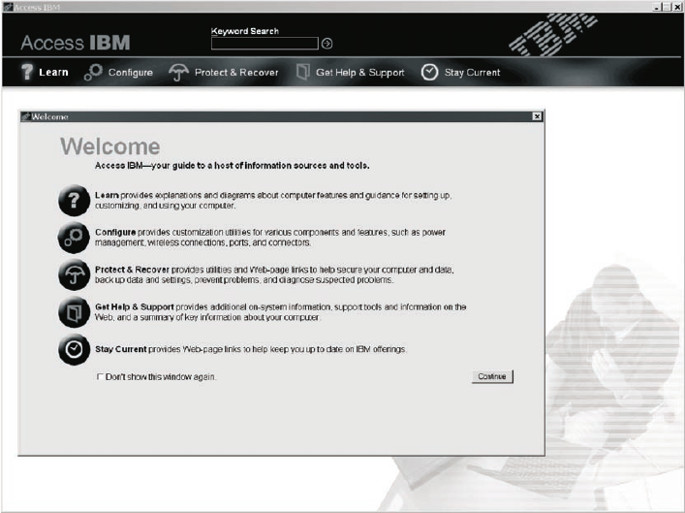
Task: Enable Don't show this window again checkbox
Action: [100, 376]
